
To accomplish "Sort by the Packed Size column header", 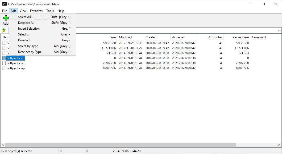I will pyautogui.click(x=240, y=37).
